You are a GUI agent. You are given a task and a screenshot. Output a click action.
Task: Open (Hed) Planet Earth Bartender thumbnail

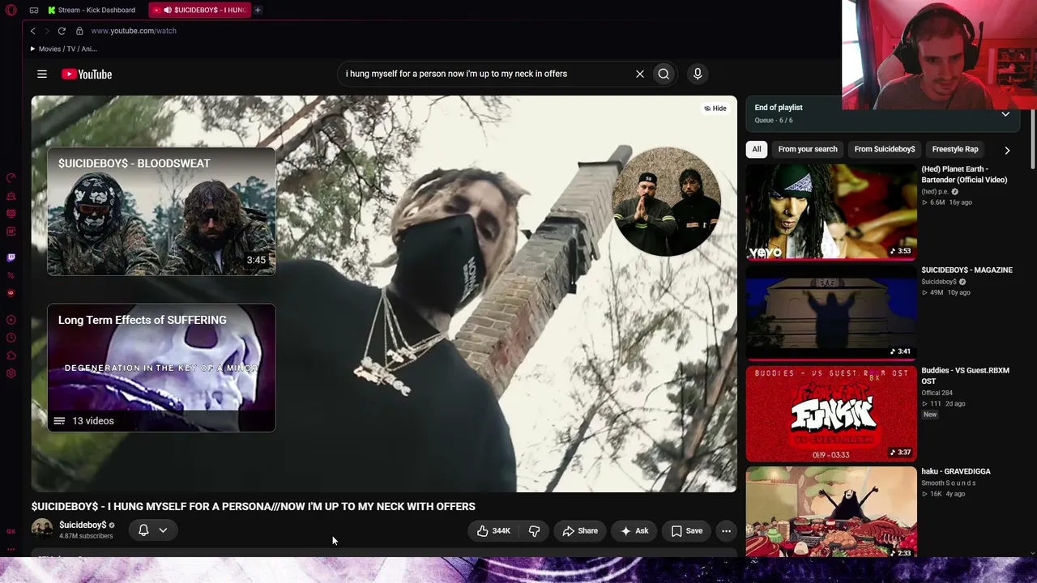(831, 212)
